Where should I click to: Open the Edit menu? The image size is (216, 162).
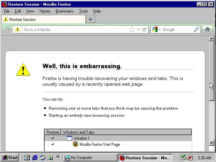pos(18,11)
